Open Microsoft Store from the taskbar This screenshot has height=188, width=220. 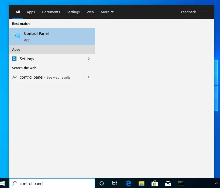point(154,183)
